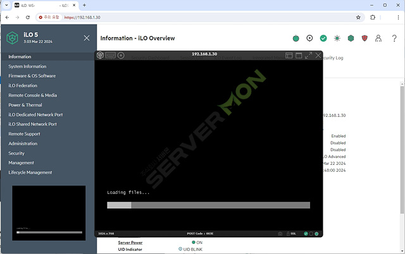
Task: Click the sun-shaped brightness icon in header
Action: tap(337, 38)
